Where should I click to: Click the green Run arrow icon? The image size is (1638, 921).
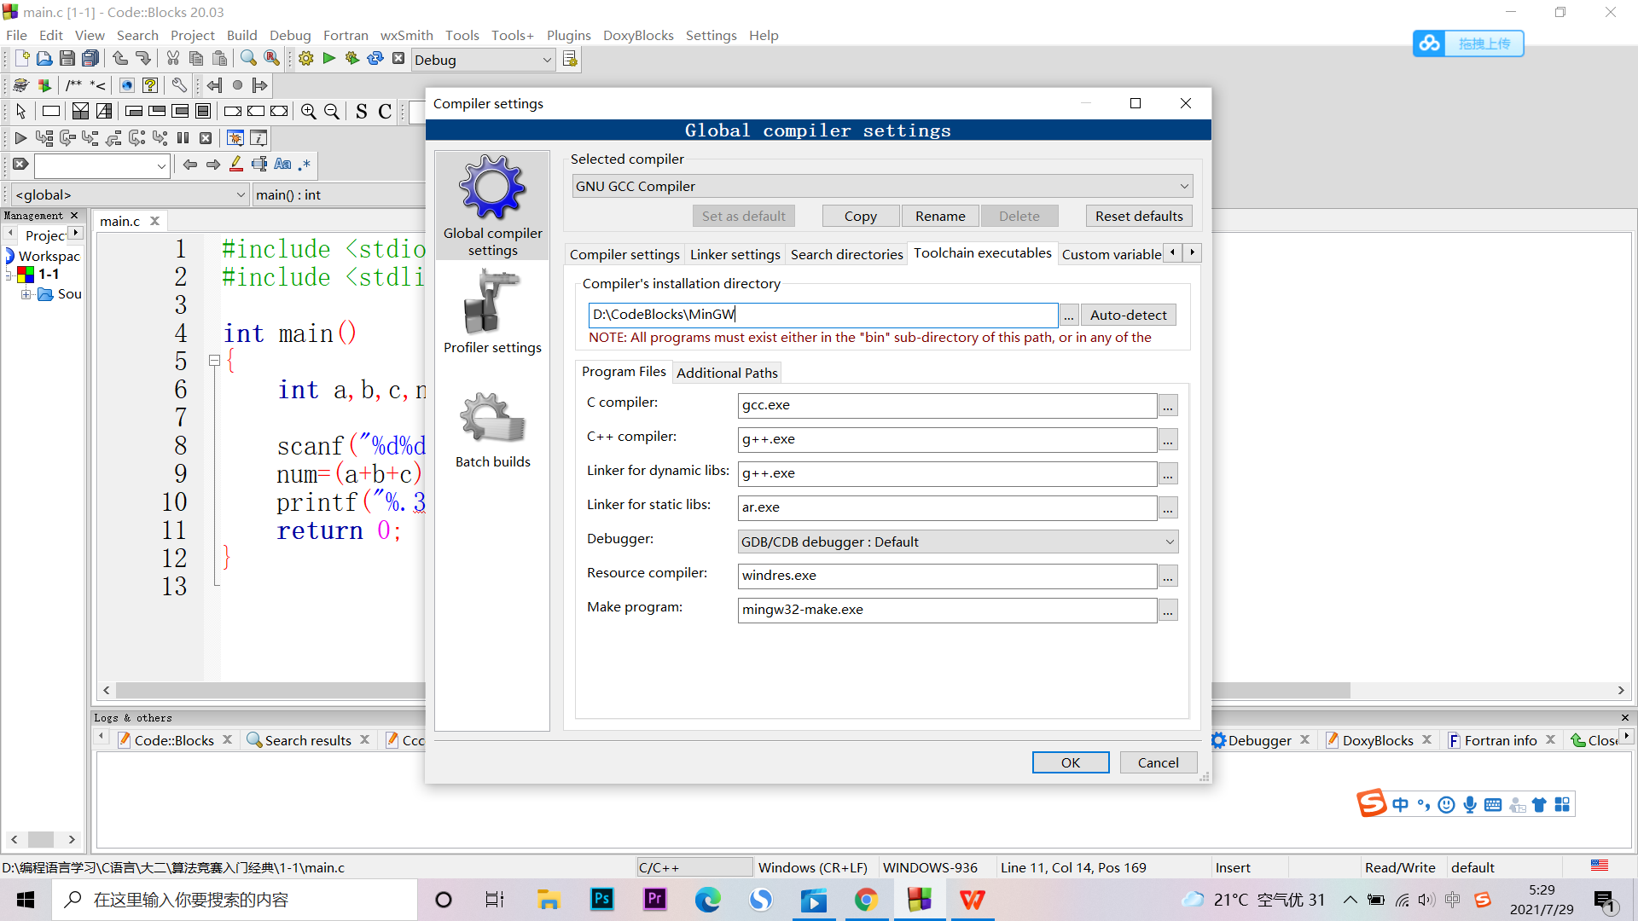point(329,59)
